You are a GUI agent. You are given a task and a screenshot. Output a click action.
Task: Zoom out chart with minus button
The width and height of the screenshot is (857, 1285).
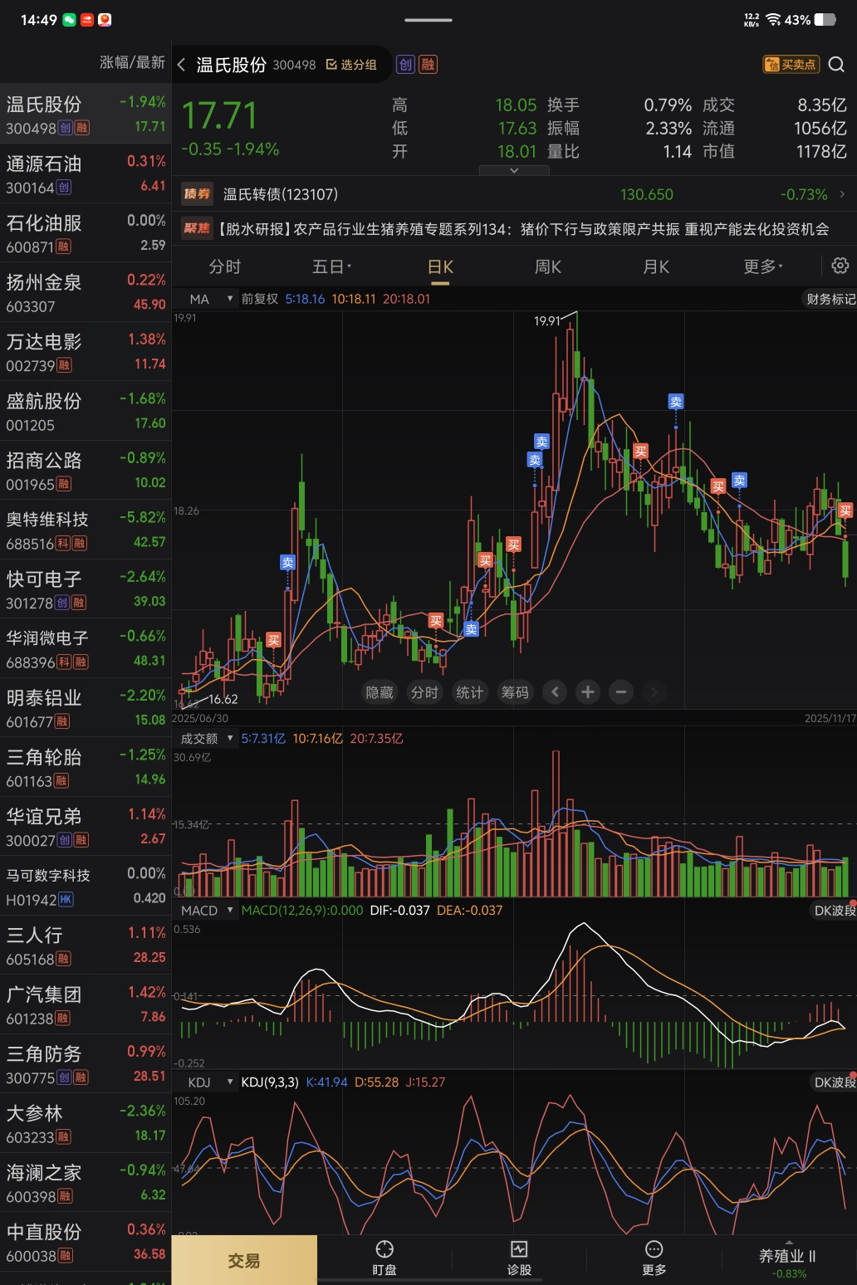pyautogui.click(x=621, y=691)
